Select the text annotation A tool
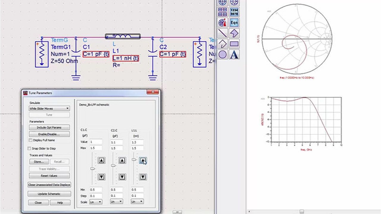The height and width of the screenshot is (214, 381). click(234, 55)
